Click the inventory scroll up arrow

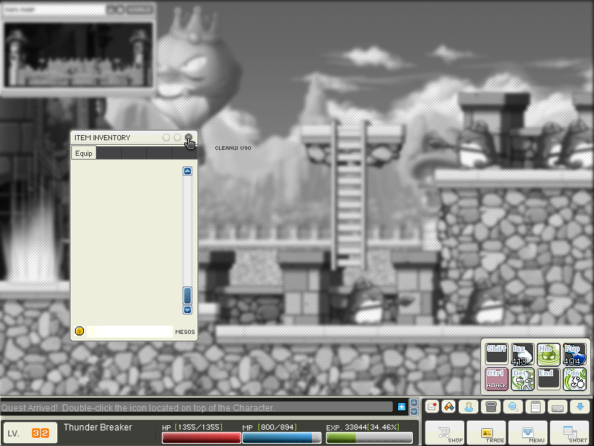point(188,171)
